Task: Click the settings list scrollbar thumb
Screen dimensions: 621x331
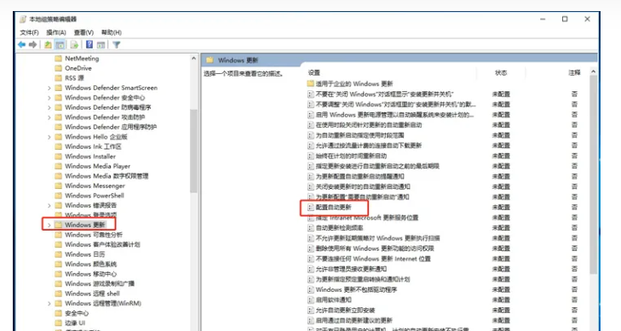Action: (593, 174)
